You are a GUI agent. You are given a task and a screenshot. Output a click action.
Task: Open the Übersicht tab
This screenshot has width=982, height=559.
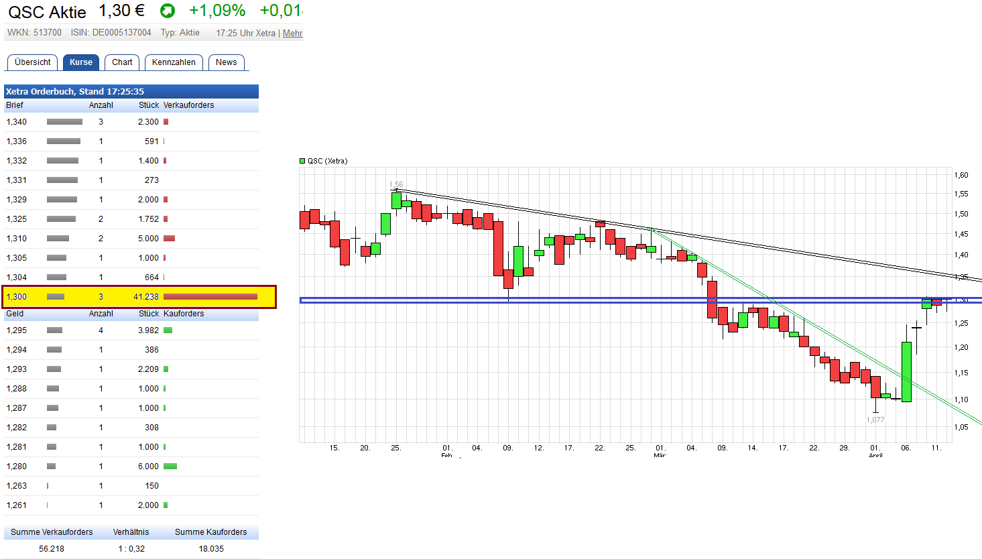[32, 62]
